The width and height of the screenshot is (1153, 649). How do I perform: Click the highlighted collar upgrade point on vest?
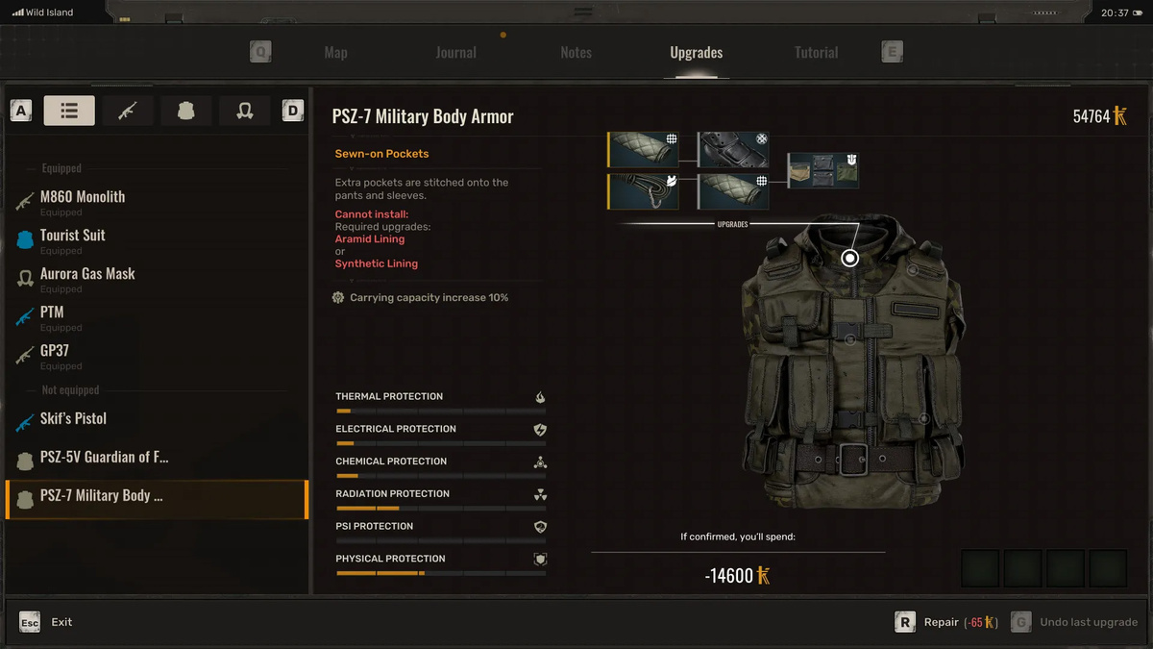(x=849, y=258)
